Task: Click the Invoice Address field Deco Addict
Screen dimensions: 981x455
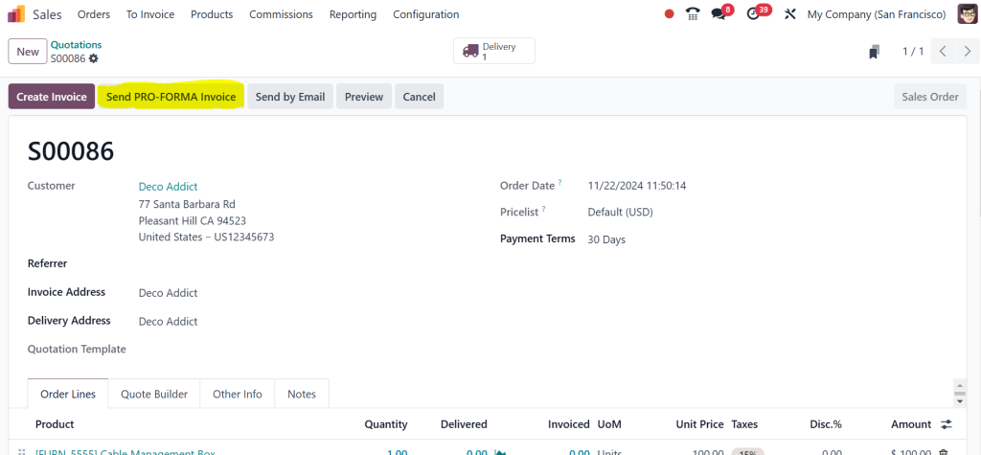Action: pyautogui.click(x=168, y=293)
